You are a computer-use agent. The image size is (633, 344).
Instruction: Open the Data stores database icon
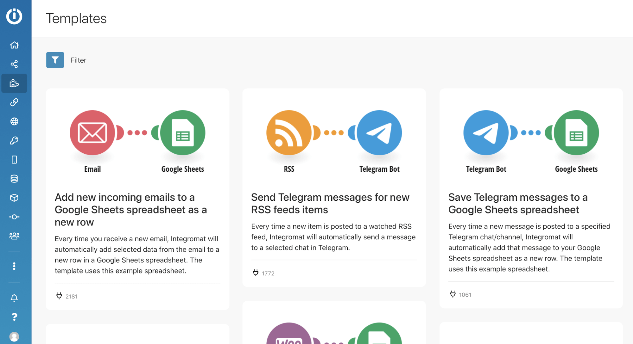coord(14,179)
